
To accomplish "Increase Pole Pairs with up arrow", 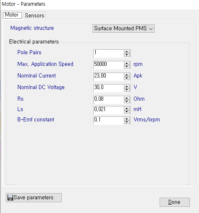I will pyautogui.click(x=127, y=52).
